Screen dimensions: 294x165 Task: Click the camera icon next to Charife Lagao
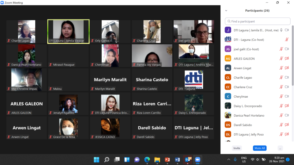tap(287, 77)
